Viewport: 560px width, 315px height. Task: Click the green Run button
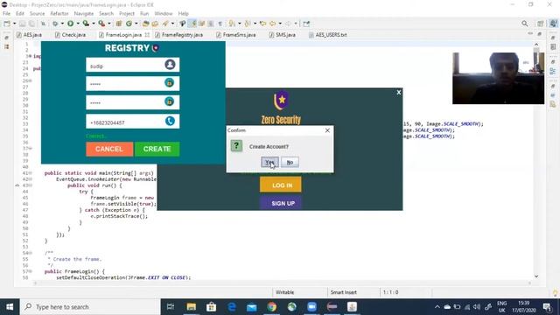point(70,24)
